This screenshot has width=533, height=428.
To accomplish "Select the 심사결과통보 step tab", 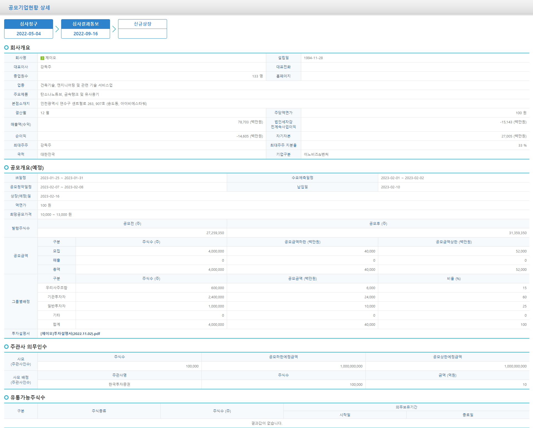I will [x=86, y=24].
